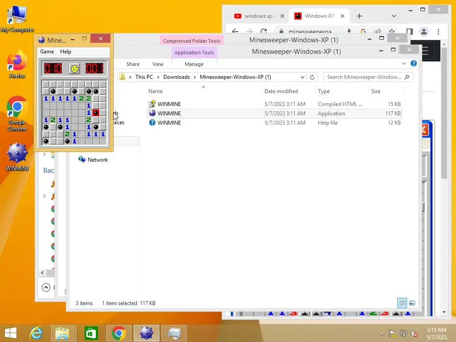Click Chrome reload button
The image size is (456, 342).
[x=264, y=31]
